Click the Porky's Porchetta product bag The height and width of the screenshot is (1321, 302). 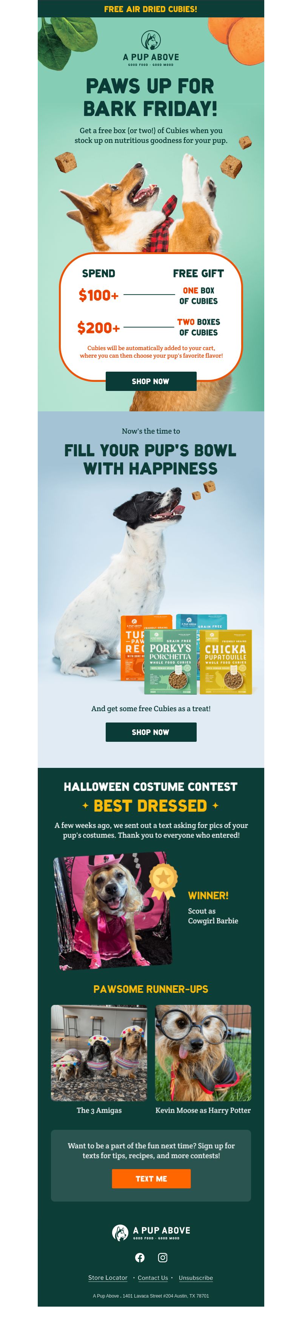point(171,662)
